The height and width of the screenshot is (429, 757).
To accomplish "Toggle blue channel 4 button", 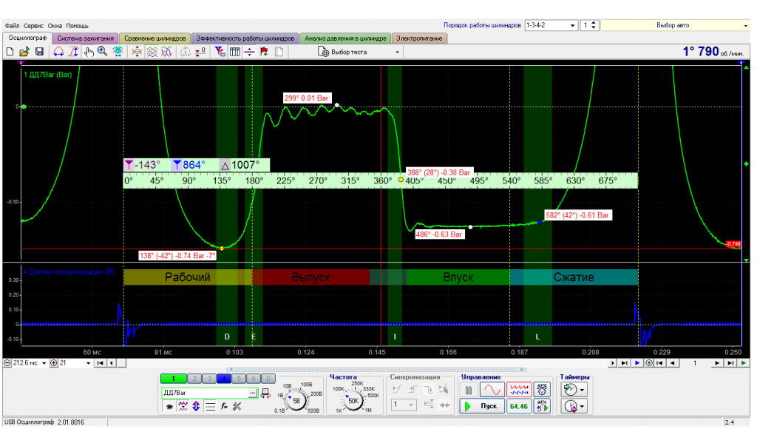I will [223, 379].
